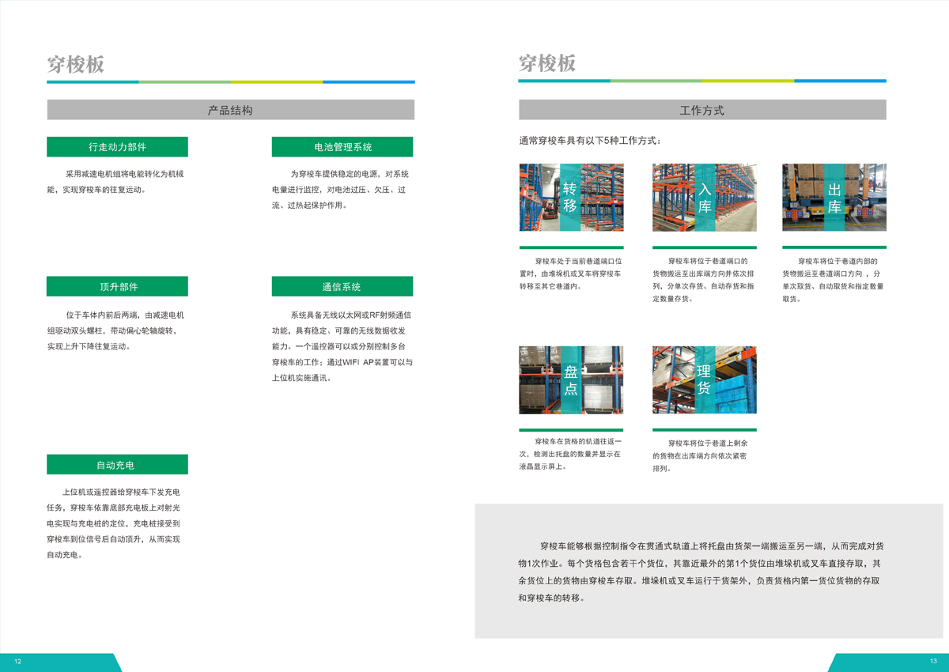Choose the 通信系统 green header

pos(342,286)
